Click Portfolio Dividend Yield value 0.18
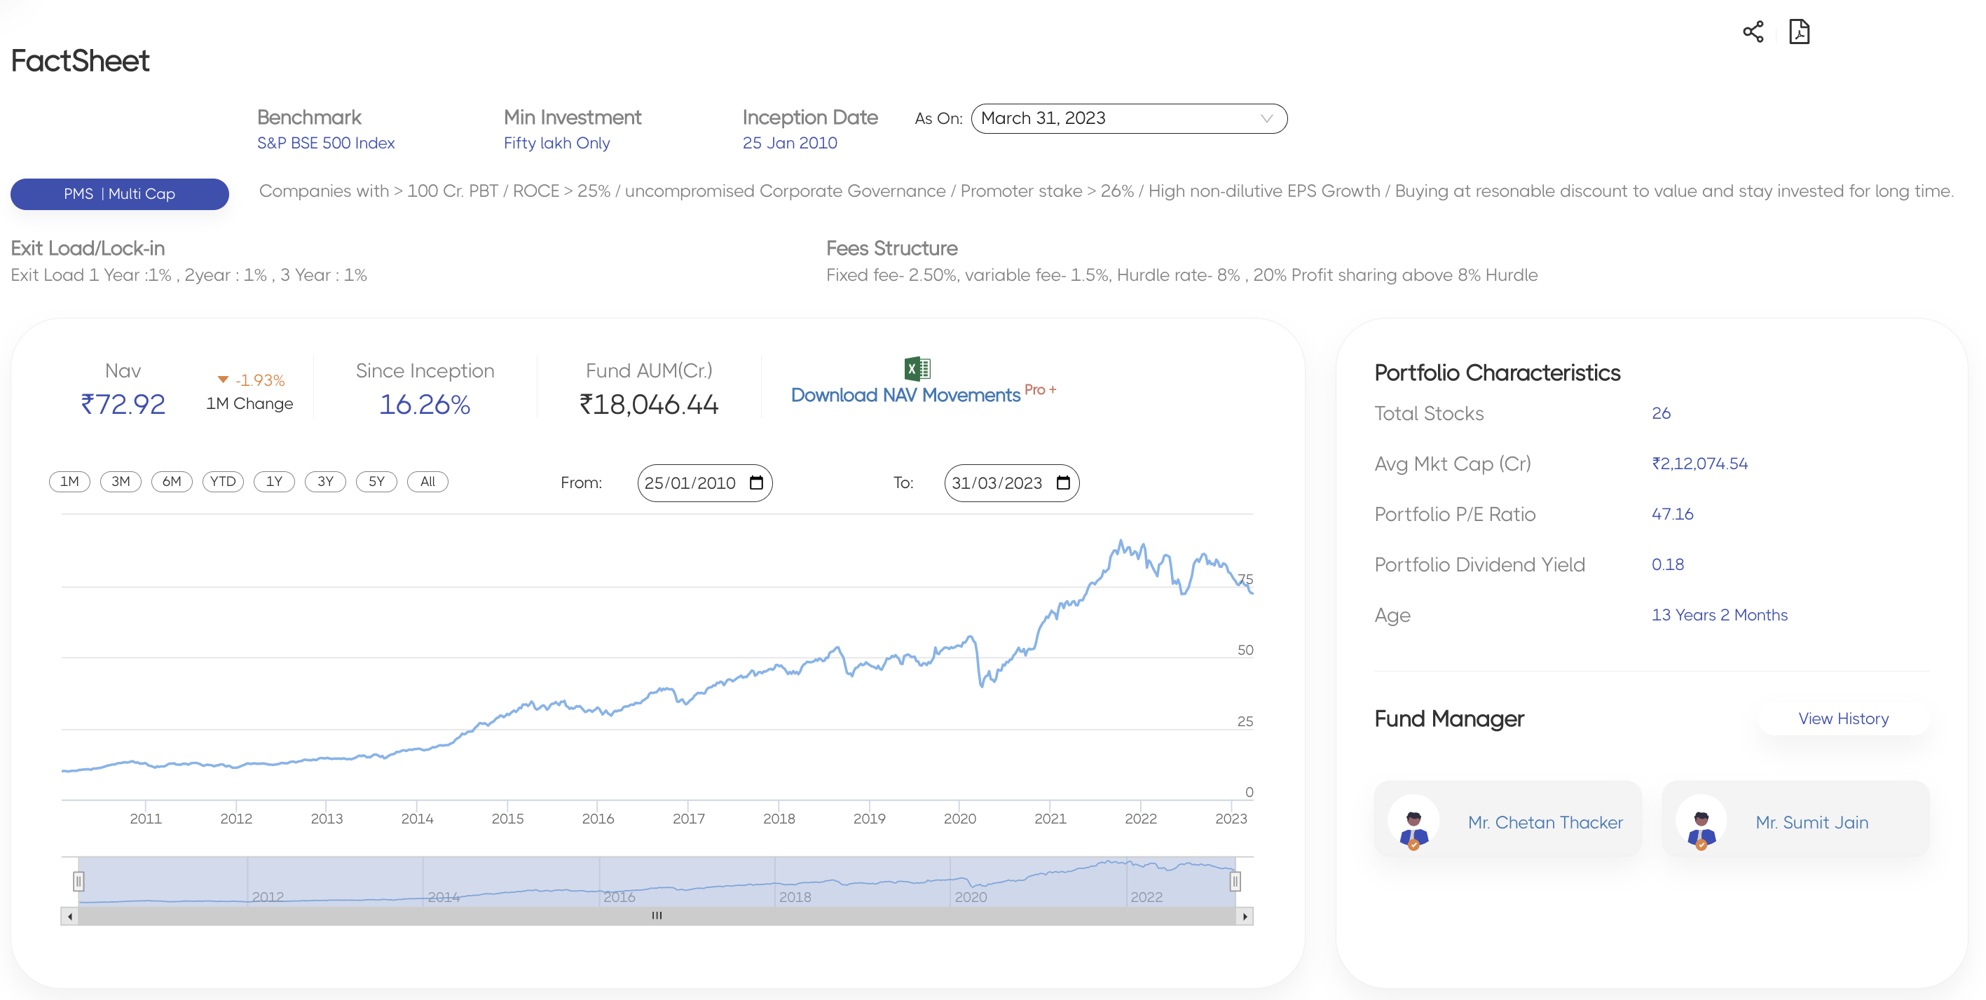The image size is (1986, 1000). [x=1668, y=564]
